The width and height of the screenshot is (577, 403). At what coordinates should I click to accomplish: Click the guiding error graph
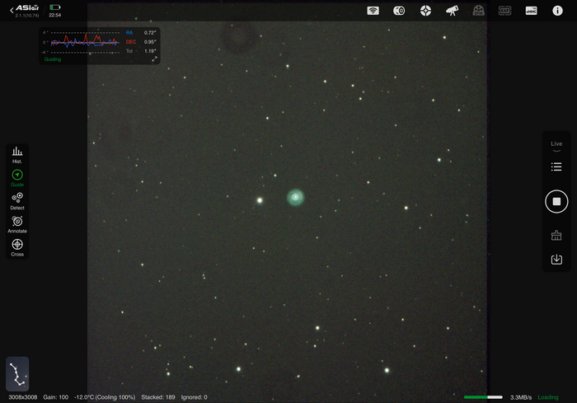pos(85,42)
